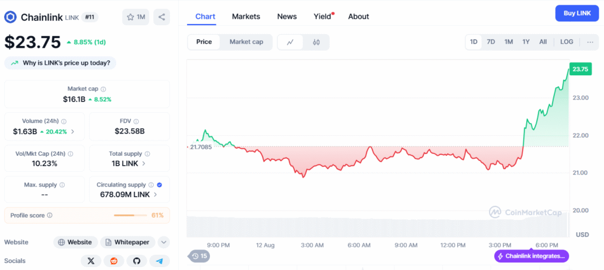Open the Markets tab

tap(246, 16)
